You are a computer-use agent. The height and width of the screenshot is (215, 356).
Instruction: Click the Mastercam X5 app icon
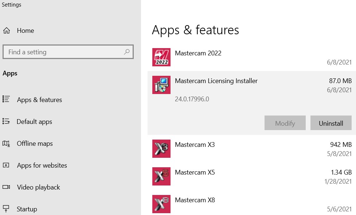click(x=161, y=176)
